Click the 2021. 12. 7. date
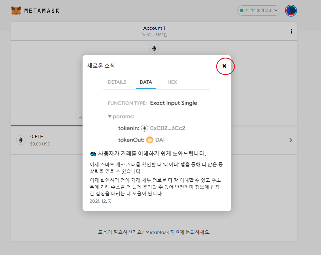Image resolution: width=321 pixels, height=255 pixels. click(100, 201)
